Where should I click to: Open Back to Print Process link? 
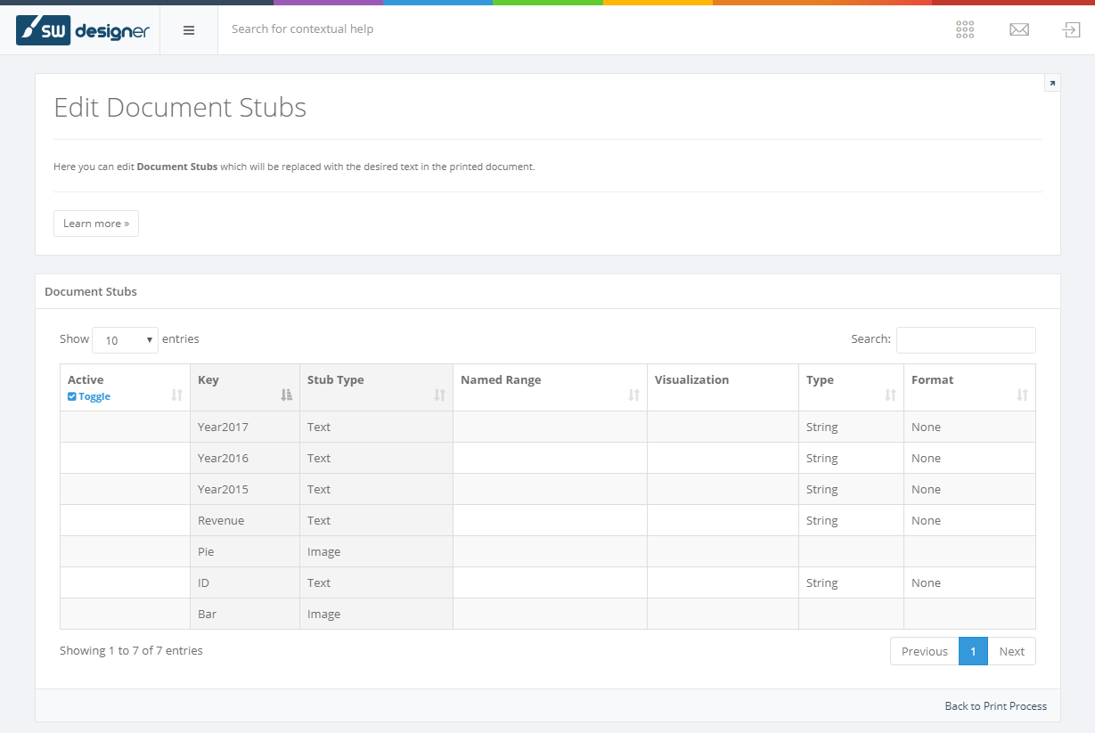tap(995, 706)
